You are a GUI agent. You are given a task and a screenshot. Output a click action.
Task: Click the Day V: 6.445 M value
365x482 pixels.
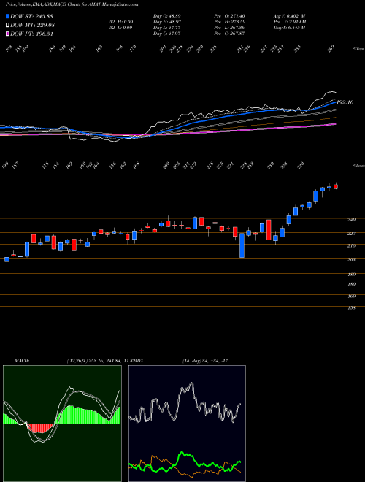pyautogui.click(x=289, y=28)
